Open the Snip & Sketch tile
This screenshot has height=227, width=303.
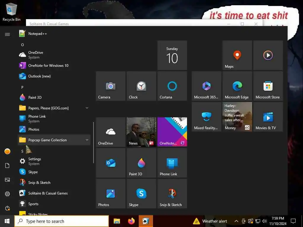tap(172, 194)
